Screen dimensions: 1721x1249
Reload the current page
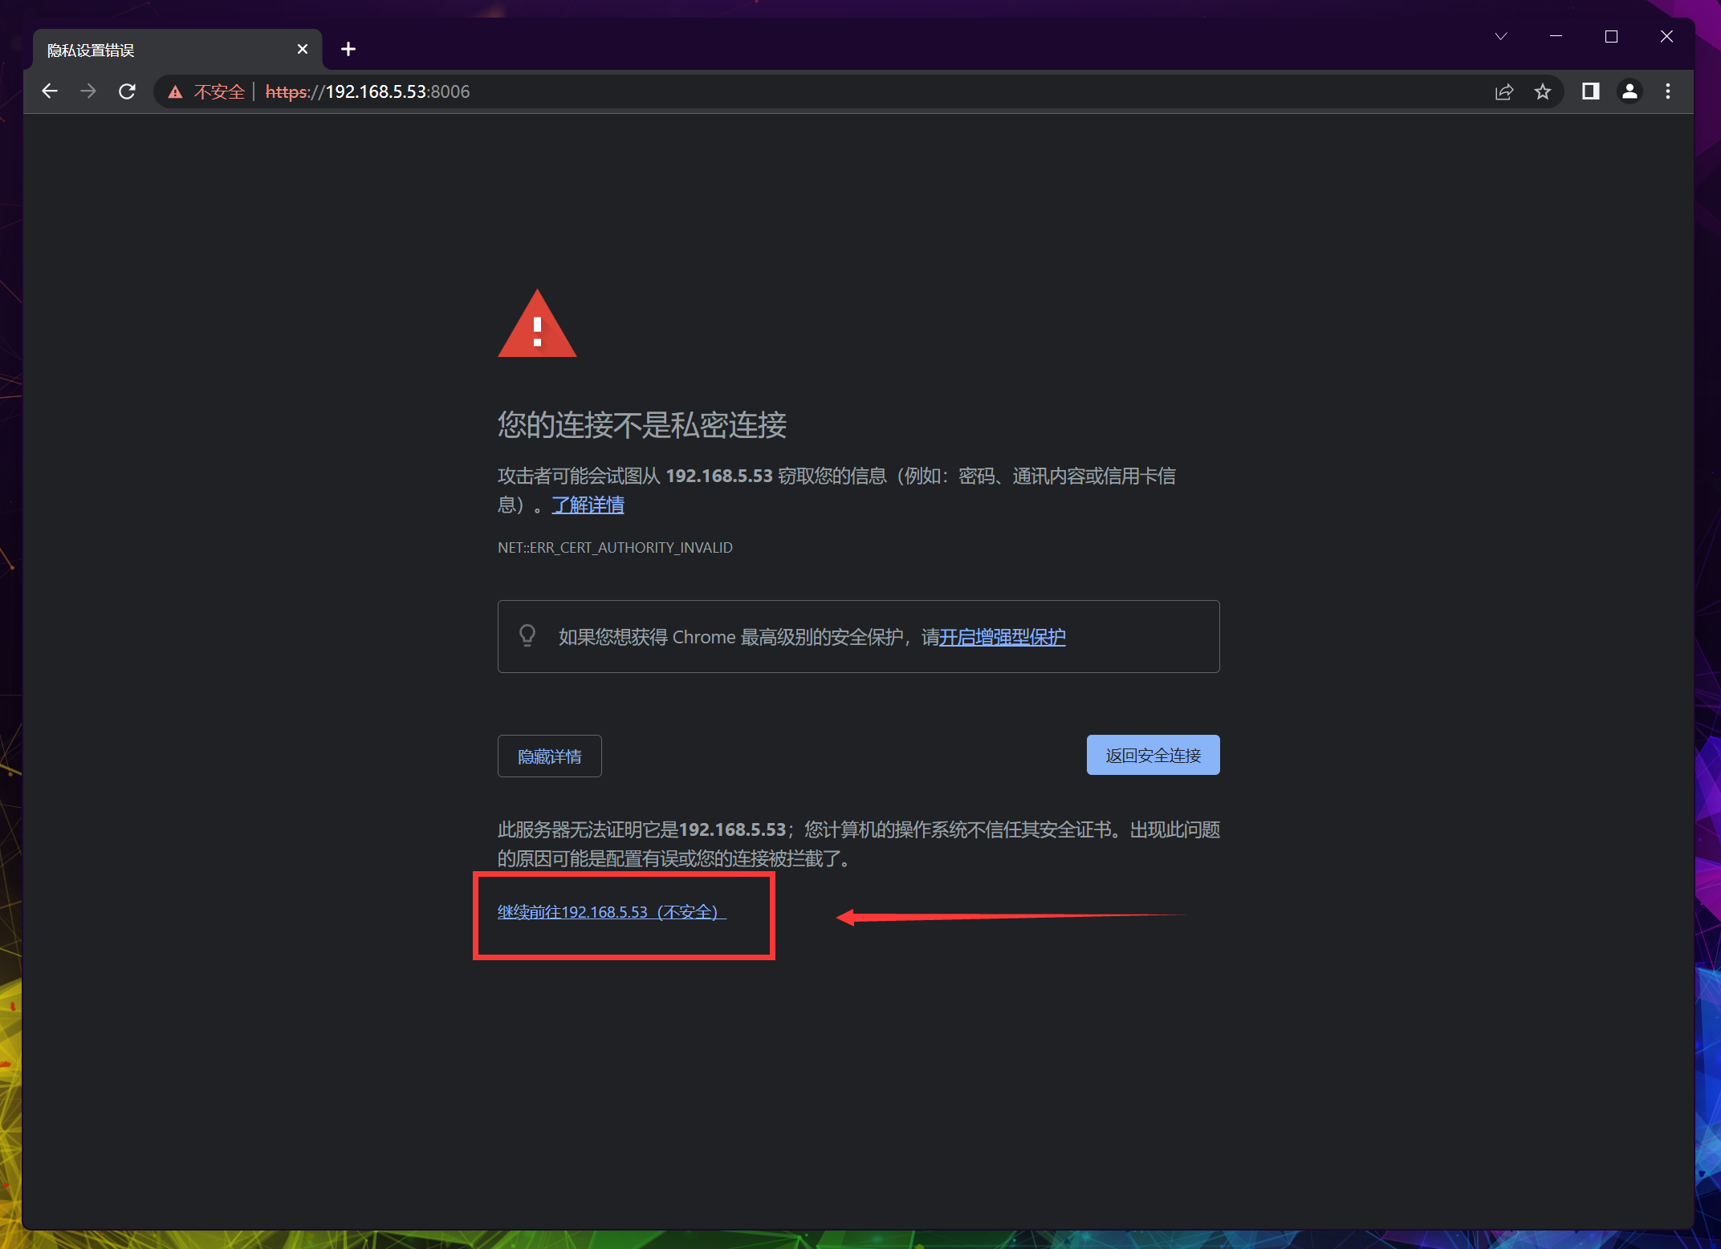coord(127,91)
